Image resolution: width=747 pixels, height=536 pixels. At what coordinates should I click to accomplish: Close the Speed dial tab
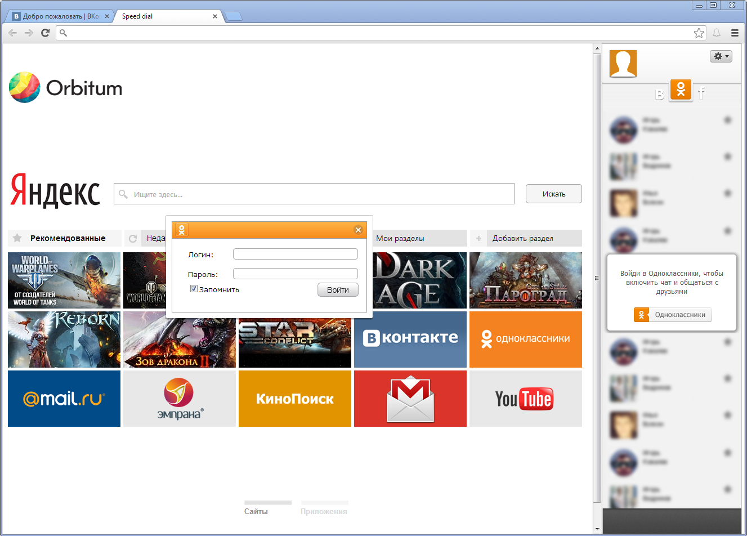[x=215, y=16]
